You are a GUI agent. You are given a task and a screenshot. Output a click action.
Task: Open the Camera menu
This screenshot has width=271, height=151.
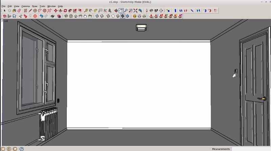(26, 6)
